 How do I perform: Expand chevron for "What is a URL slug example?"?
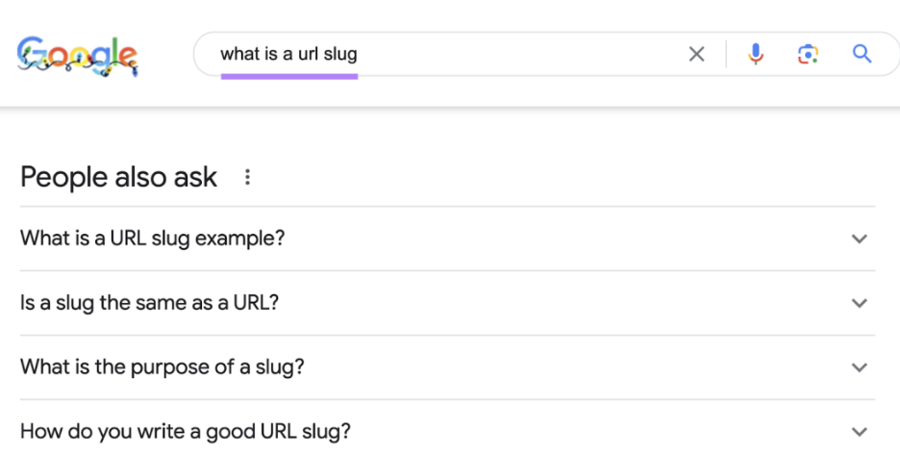(860, 239)
